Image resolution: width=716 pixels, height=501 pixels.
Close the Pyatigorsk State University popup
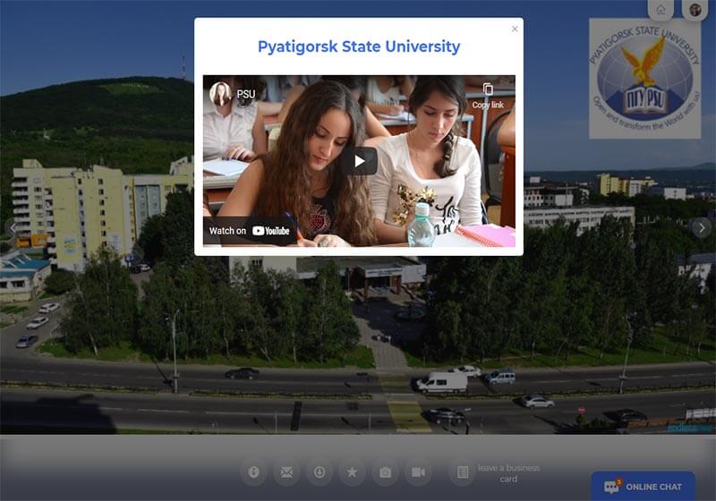[x=515, y=29]
